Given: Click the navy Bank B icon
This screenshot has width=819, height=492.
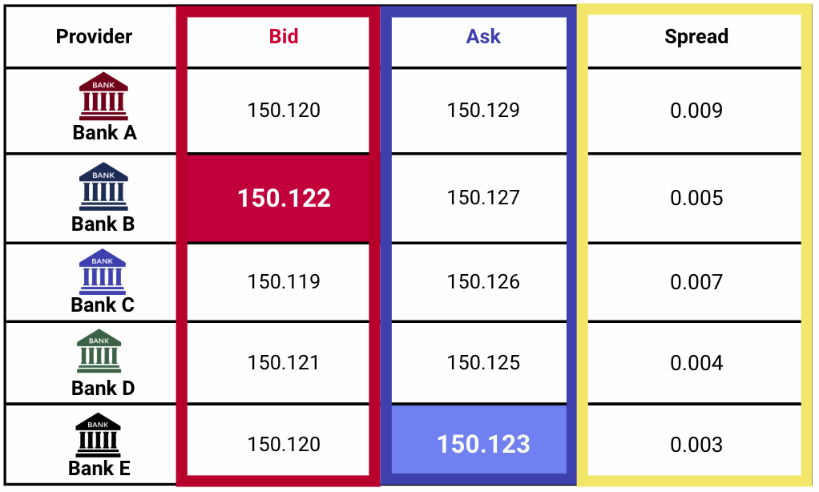Looking at the screenshot, I should coord(103,186).
